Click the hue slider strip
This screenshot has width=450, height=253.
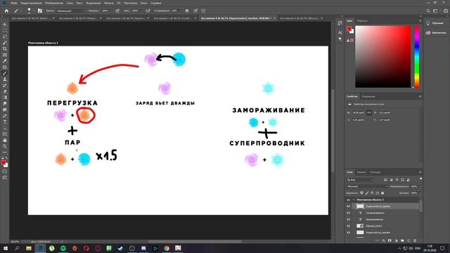pos(417,56)
